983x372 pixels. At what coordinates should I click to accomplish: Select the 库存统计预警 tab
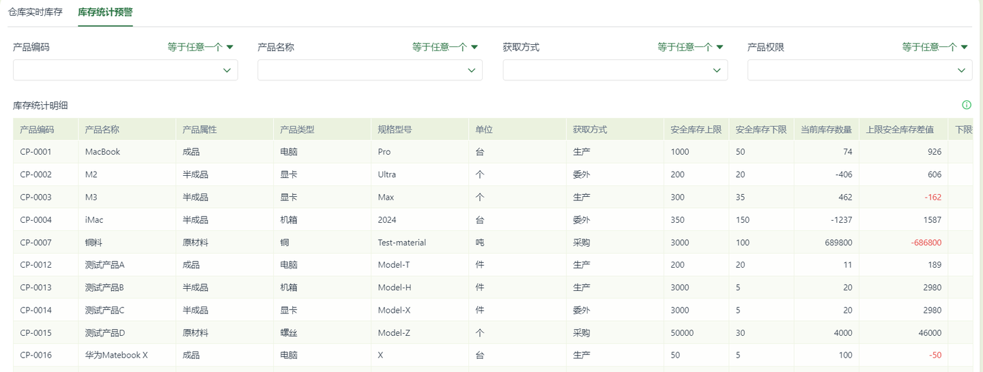click(105, 12)
